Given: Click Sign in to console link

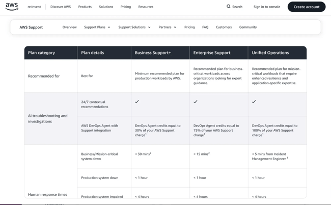Looking at the screenshot, I should click(x=267, y=7).
